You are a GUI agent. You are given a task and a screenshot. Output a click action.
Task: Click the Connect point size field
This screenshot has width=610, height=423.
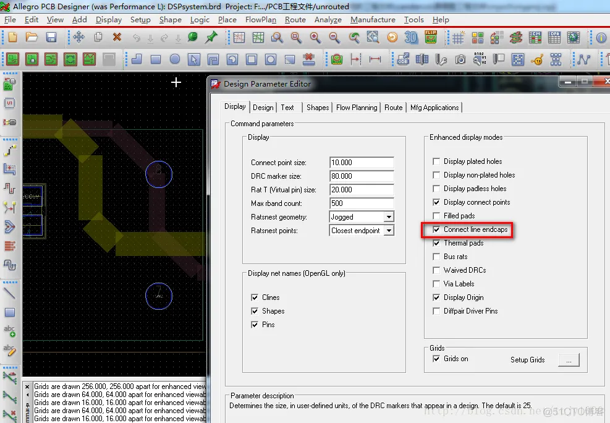(362, 162)
